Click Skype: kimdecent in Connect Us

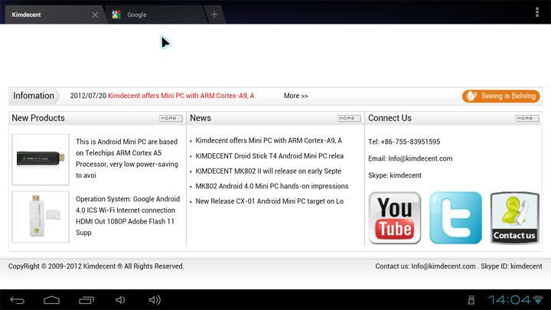pyautogui.click(x=395, y=175)
